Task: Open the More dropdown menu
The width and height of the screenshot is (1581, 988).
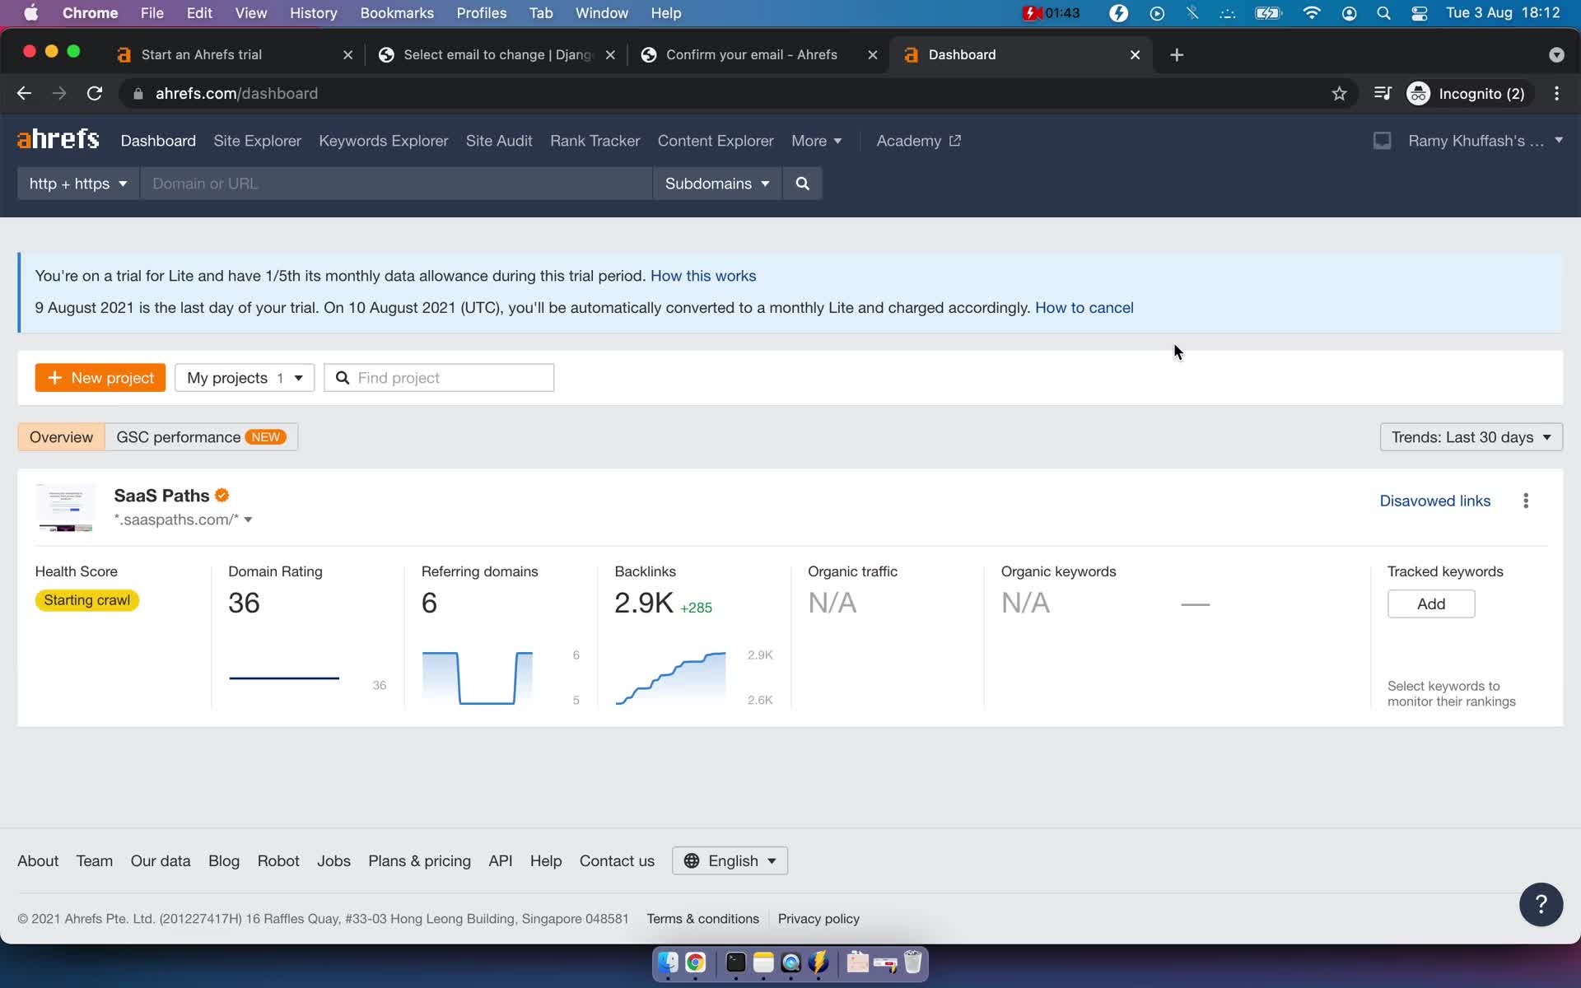Action: coord(817,140)
